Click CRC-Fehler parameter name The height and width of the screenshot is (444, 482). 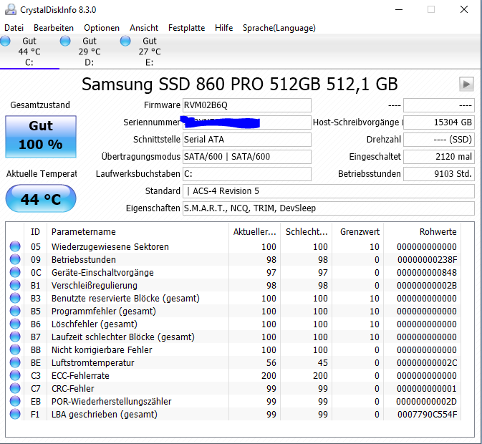(x=72, y=389)
